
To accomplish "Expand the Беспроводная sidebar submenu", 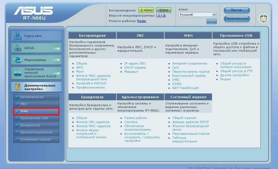I will pos(36,97).
